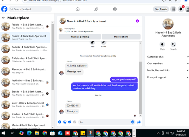189x137 pixels.
Task: Open Rachela conversation
Action: point(25,49)
